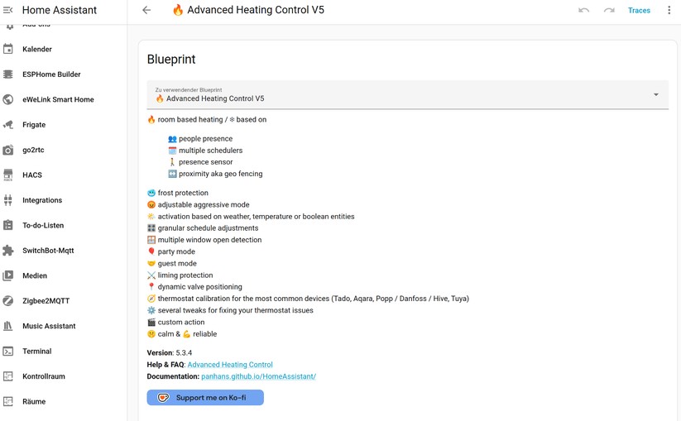Click the 'guest mode' feature line

point(172,264)
